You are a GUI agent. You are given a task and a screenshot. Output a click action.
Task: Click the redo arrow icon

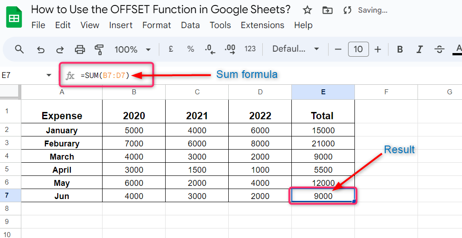(x=60, y=49)
